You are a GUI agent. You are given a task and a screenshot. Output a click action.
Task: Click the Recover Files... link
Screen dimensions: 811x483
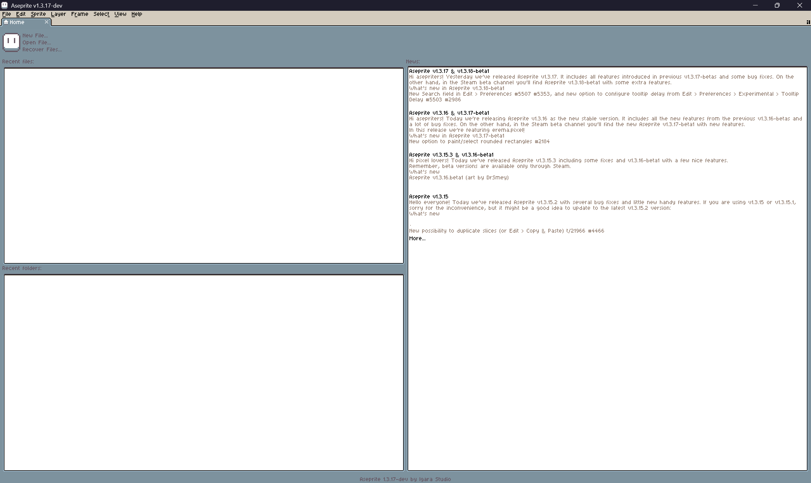click(x=42, y=49)
